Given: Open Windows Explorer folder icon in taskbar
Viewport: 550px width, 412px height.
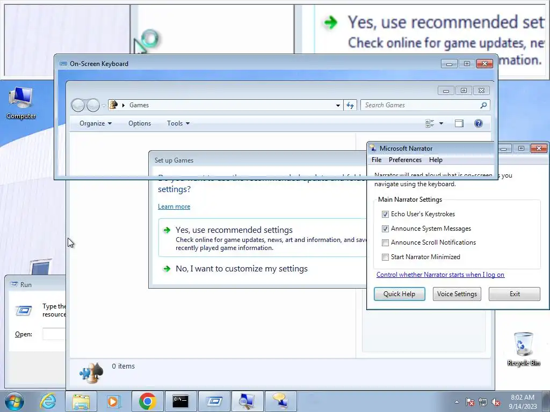Looking at the screenshot, I should pos(81,401).
